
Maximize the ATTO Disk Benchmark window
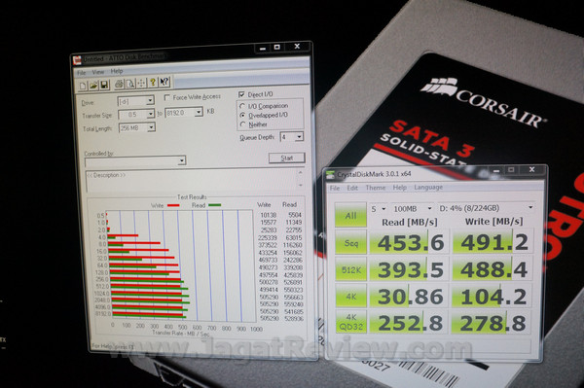point(277,47)
